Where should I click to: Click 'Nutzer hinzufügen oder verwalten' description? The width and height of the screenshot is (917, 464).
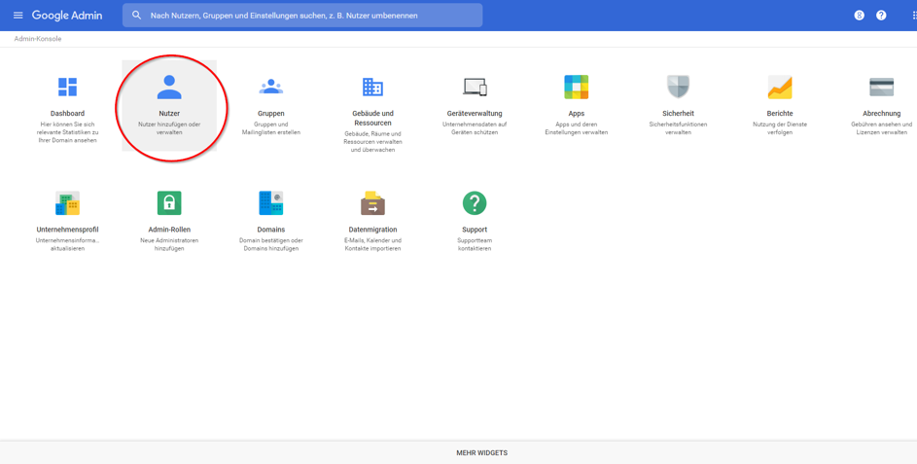169,128
